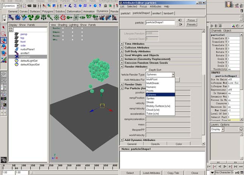Viewport: 244px width, 175px height.
Task: Click the Color dynamic attribute button
Action: (x=179, y=144)
